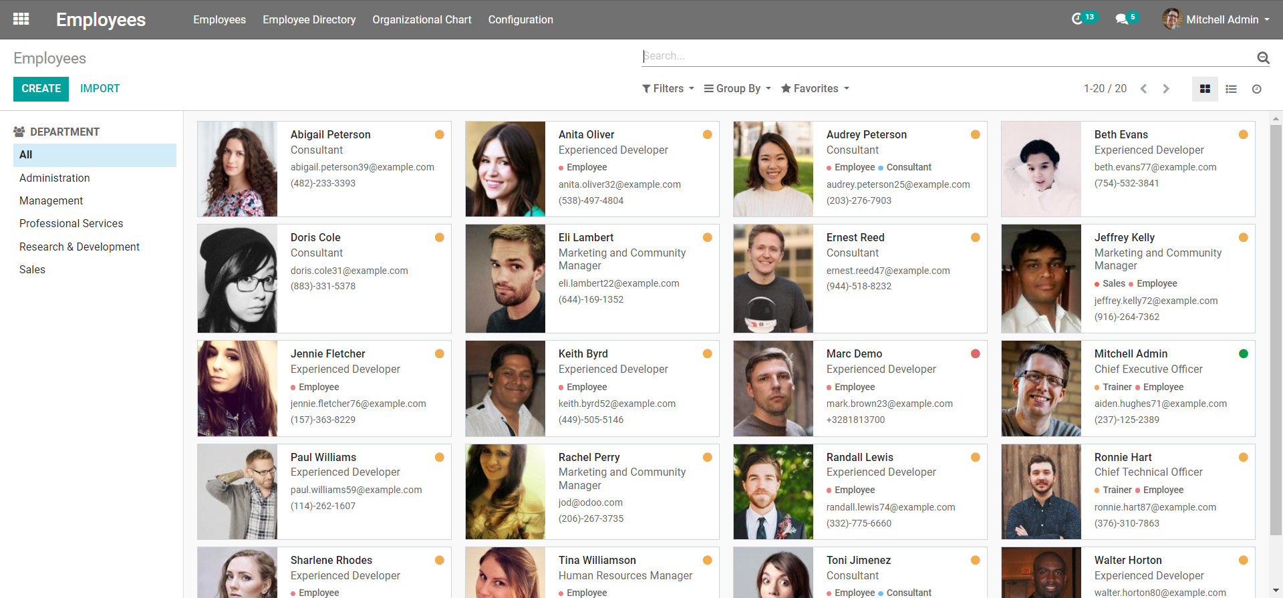Open Mitchell Admin user menu

pos(1216,19)
